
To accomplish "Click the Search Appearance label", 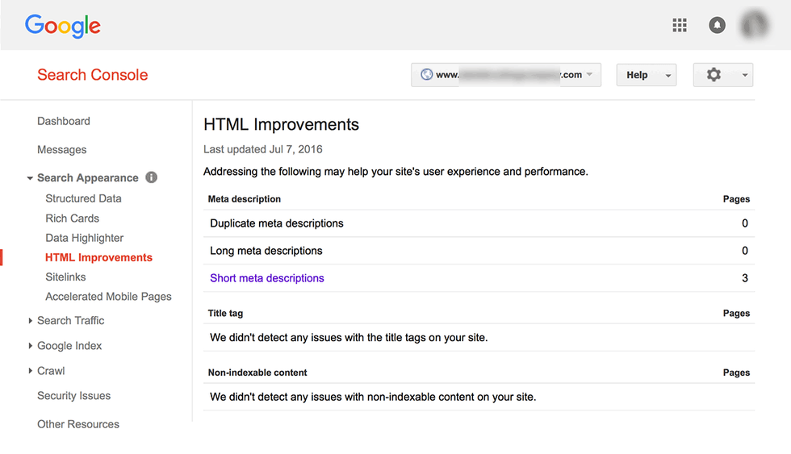I will [88, 178].
